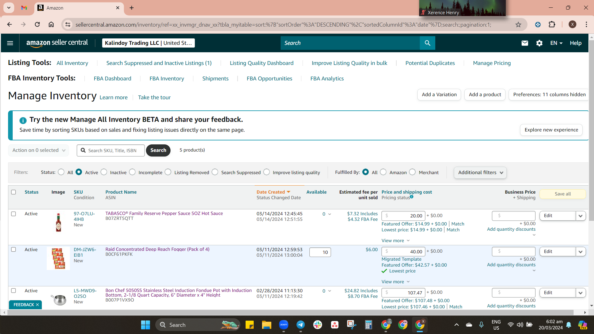
Task: Expand View more under the TABASCO price
Action: point(396,241)
